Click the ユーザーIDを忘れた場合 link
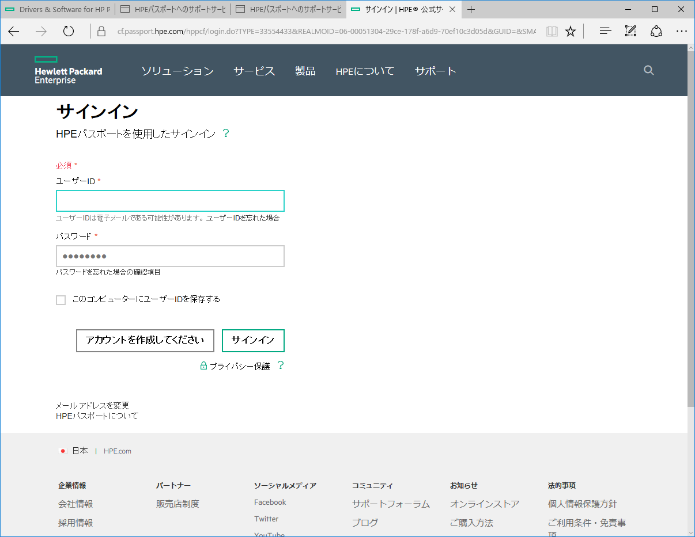 (x=243, y=218)
